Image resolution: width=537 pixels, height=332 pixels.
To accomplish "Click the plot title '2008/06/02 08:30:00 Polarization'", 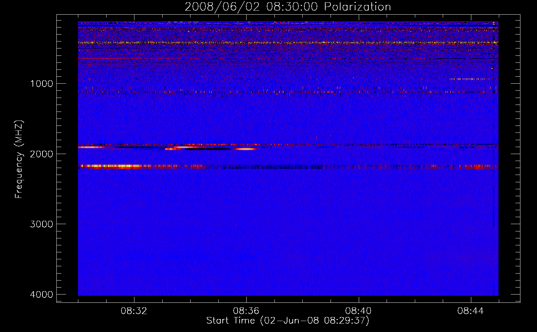I will (288, 7).
